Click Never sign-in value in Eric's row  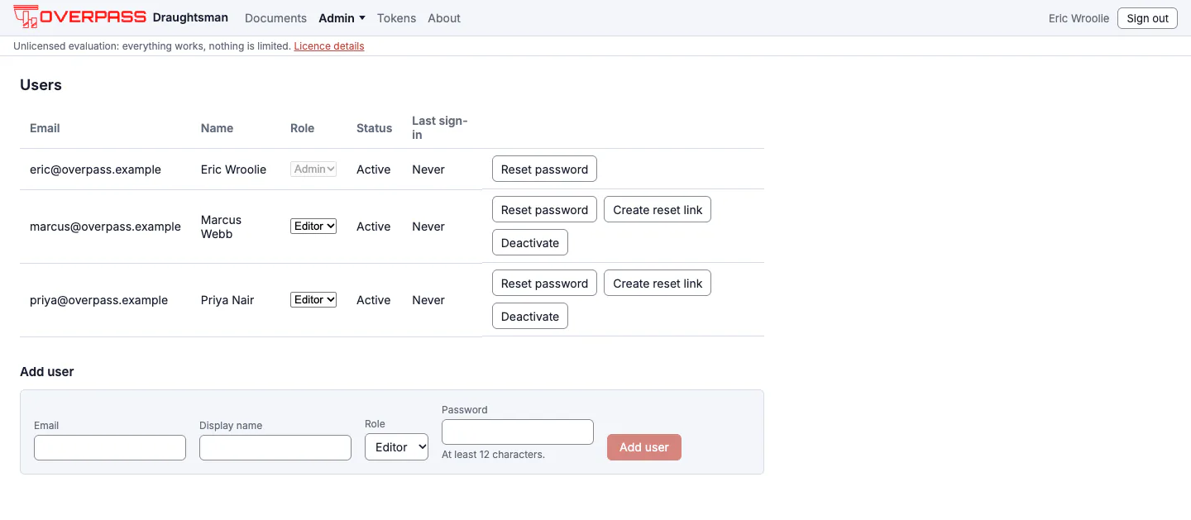[x=428, y=169]
